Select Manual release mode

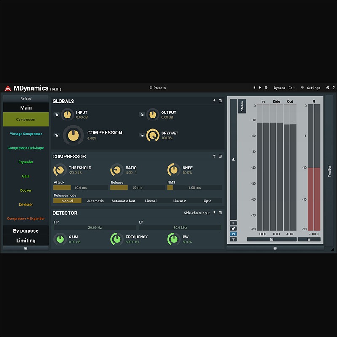coord(67,201)
